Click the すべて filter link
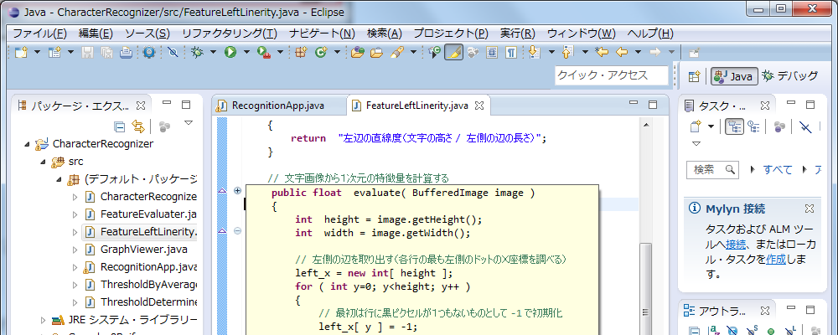Image resolution: width=838 pixels, height=335 pixels. 778,170
